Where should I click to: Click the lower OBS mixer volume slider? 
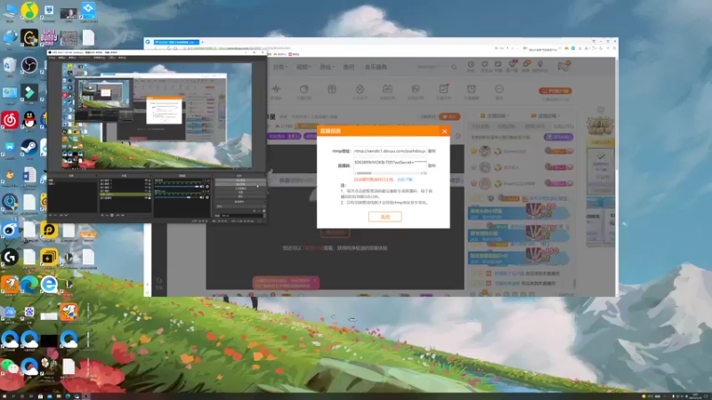[x=176, y=197]
